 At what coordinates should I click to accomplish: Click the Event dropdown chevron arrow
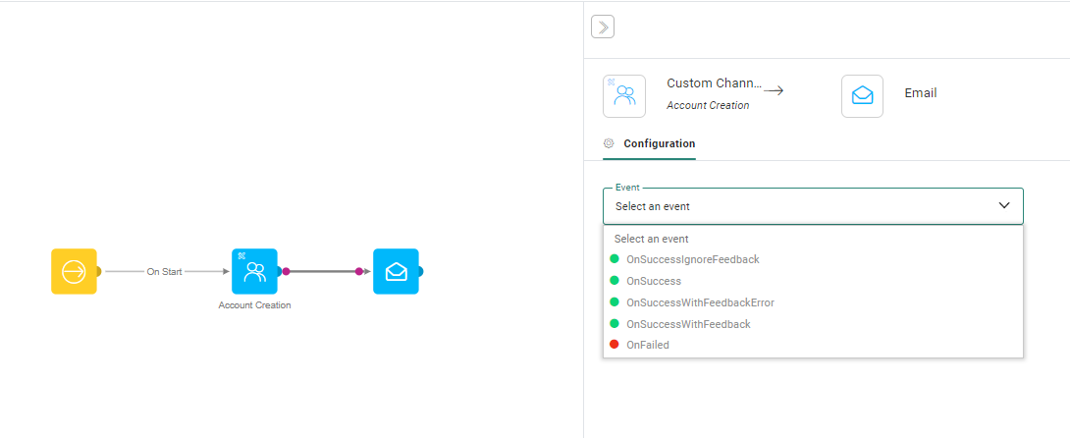point(1003,205)
